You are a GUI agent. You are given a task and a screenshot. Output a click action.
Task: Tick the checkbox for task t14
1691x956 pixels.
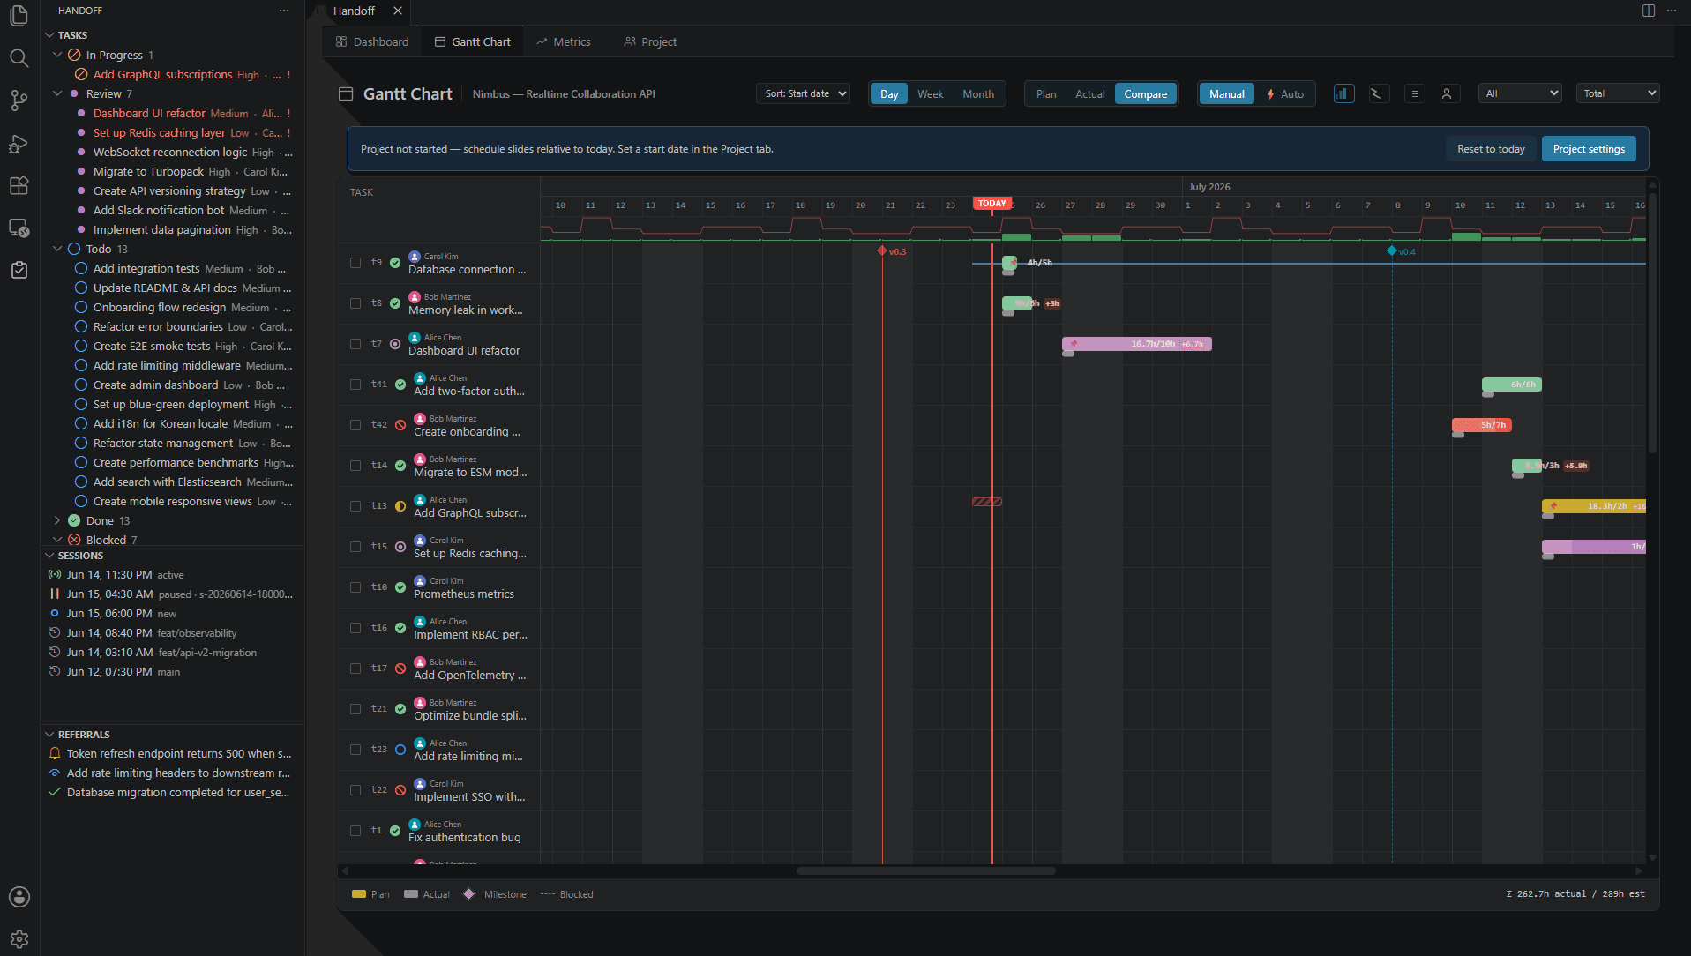point(355,466)
